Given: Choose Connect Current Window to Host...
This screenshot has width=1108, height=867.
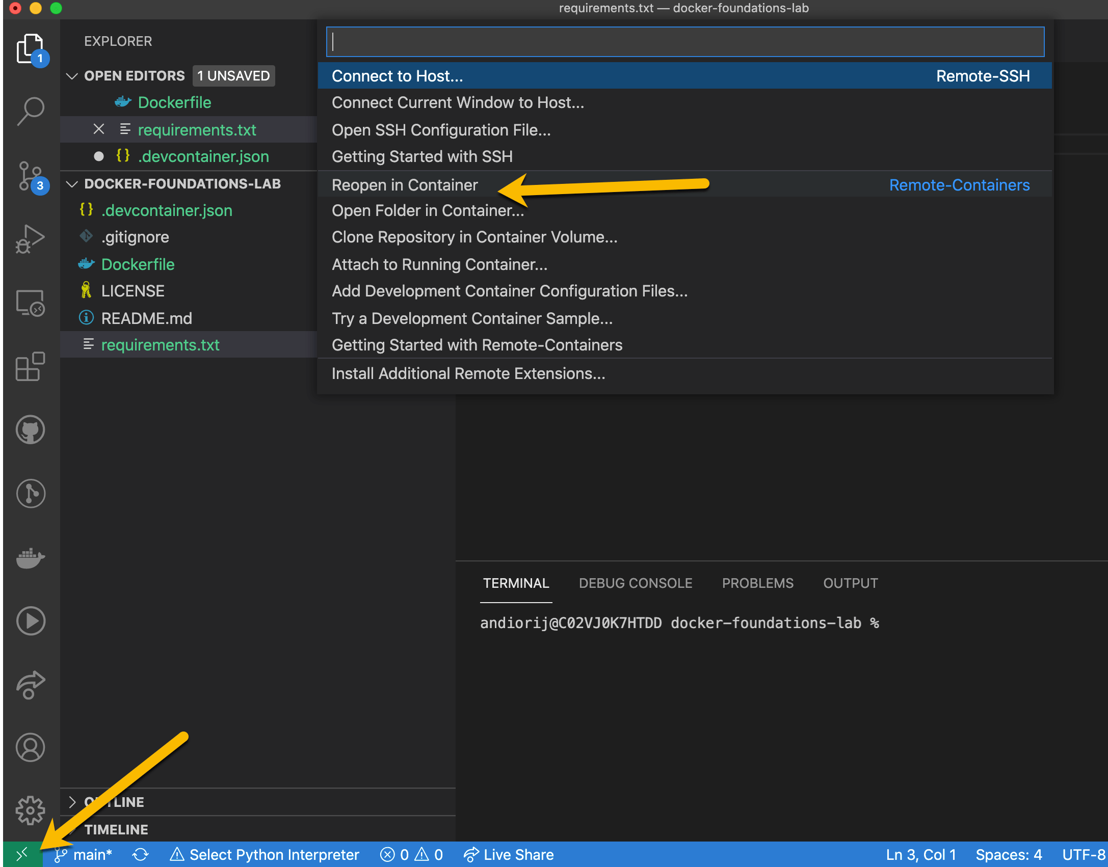Looking at the screenshot, I should pos(685,102).
